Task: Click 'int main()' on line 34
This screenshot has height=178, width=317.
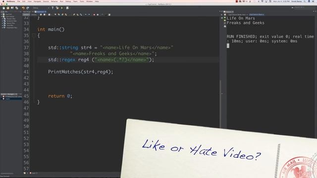Action: click(51, 30)
